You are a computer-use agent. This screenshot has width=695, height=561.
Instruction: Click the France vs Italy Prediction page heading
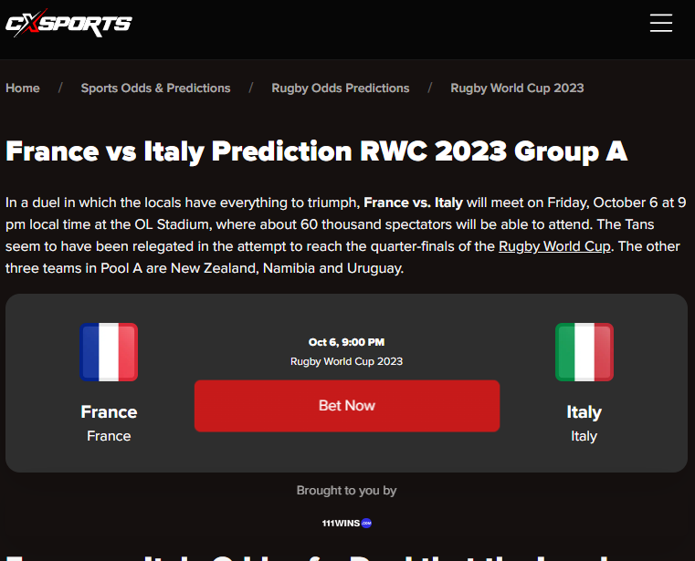coord(317,151)
